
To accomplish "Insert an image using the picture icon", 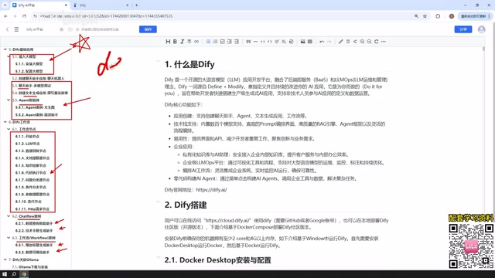I will 302,42.
